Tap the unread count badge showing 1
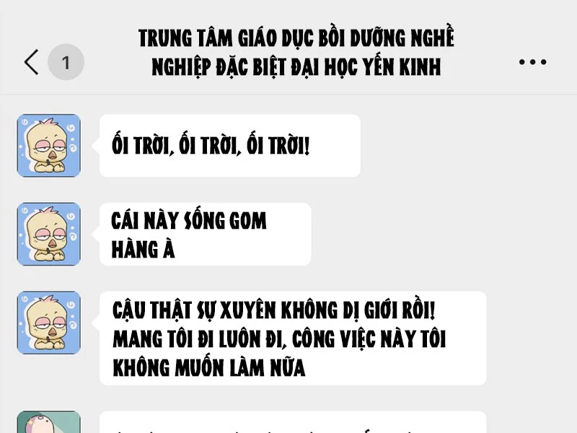 coord(66,62)
